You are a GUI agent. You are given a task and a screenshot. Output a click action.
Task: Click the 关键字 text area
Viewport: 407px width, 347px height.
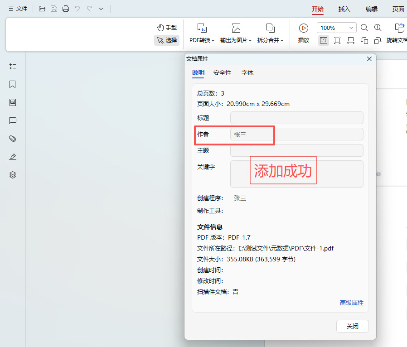[x=297, y=174]
